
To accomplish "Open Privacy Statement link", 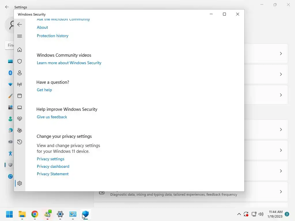I will (x=53, y=174).
